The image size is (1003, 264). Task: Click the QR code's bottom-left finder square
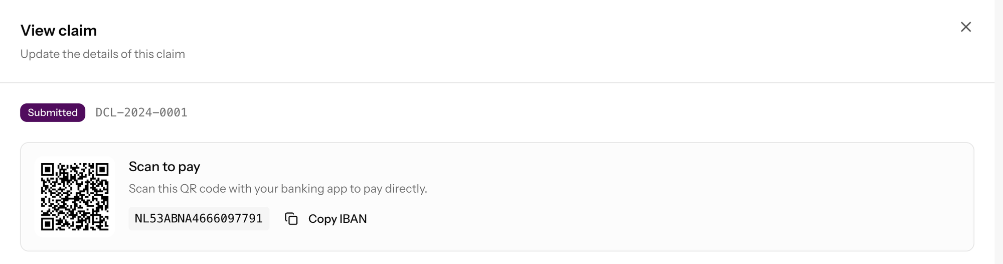(x=47, y=224)
